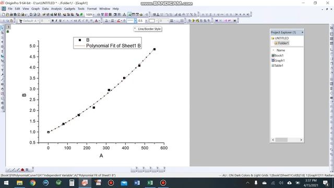This screenshot has width=334, height=188.
Task: Select the Zoom In tool in toolbox
Action: pos(2,33)
